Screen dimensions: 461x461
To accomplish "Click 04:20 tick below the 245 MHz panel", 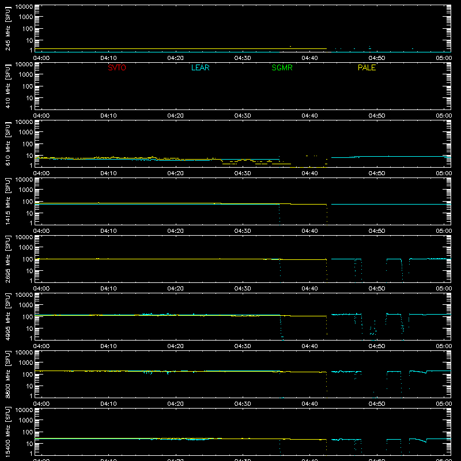I will click(x=176, y=58).
